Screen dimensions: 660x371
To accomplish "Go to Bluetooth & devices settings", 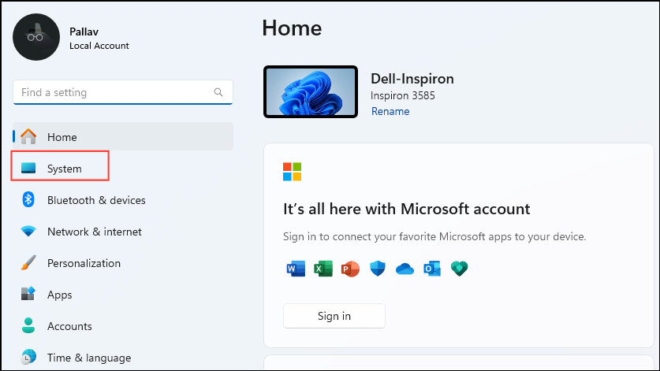I will (x=123, y=200).
